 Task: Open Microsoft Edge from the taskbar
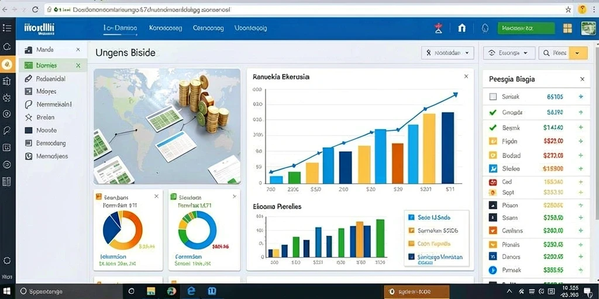tap(191, 291)
